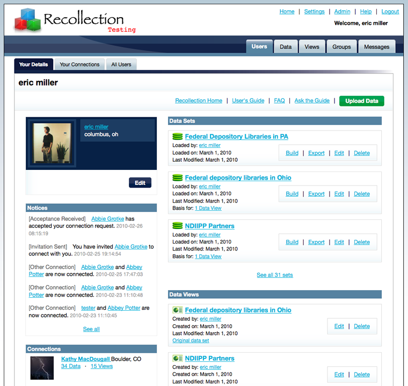The width and height of the screenshot is (408, 386).
Task: Open the Groups tab
Action: (x=341, y=47)
